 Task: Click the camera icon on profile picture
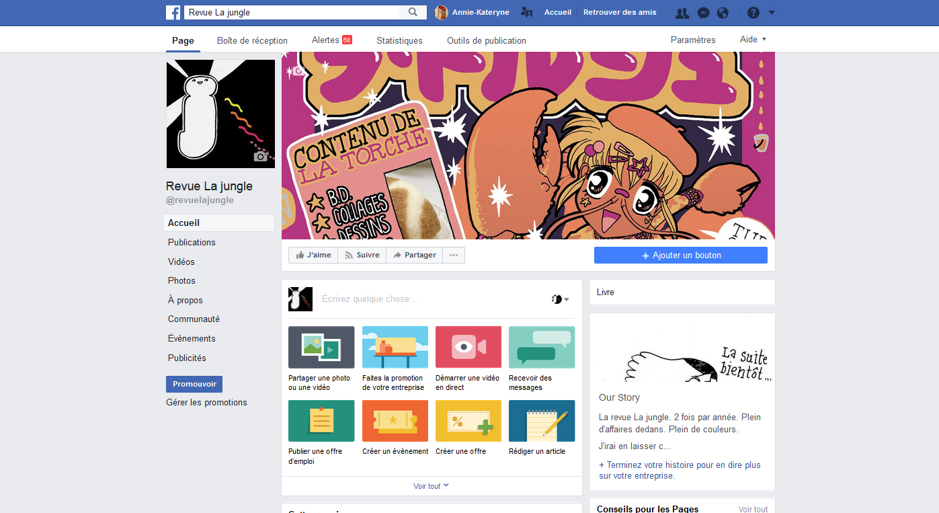(261, 156)
